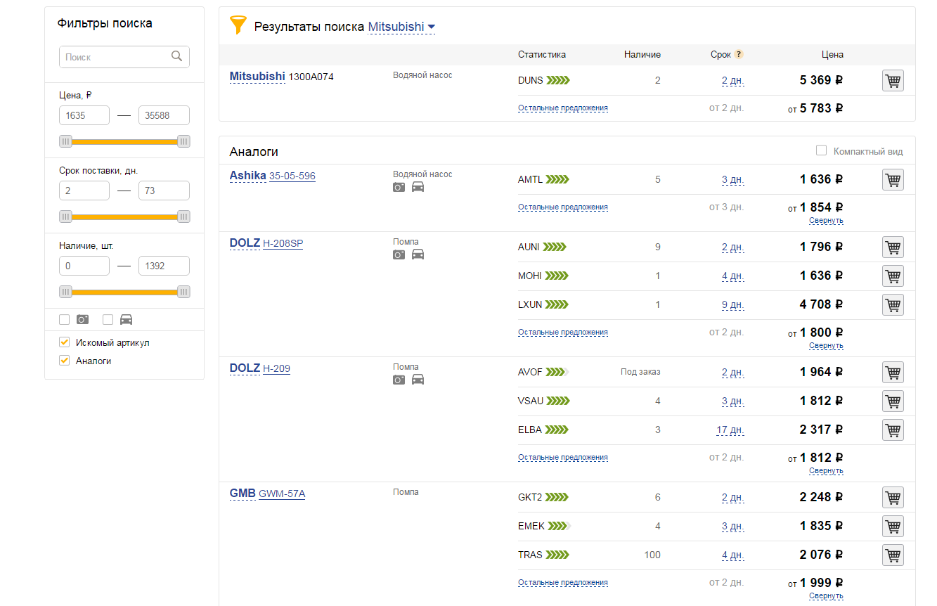Open photo icon for DOLZ H-208SP
Screen dimensions: 937x606
[399, 254]
